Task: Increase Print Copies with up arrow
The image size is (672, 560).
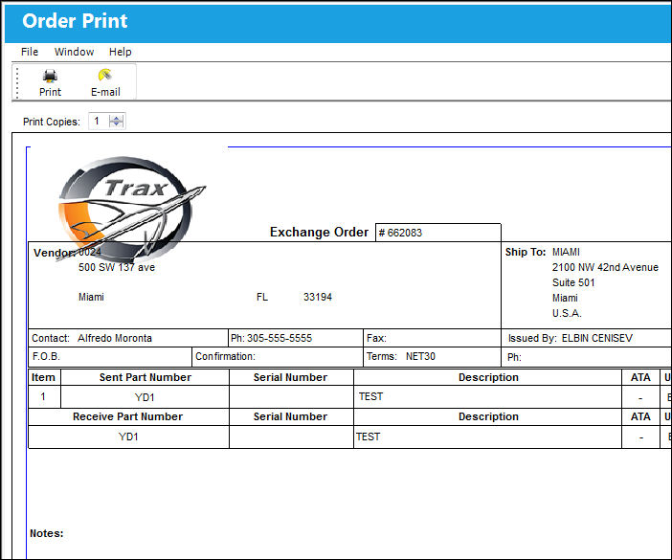Action: pos(116,118)
